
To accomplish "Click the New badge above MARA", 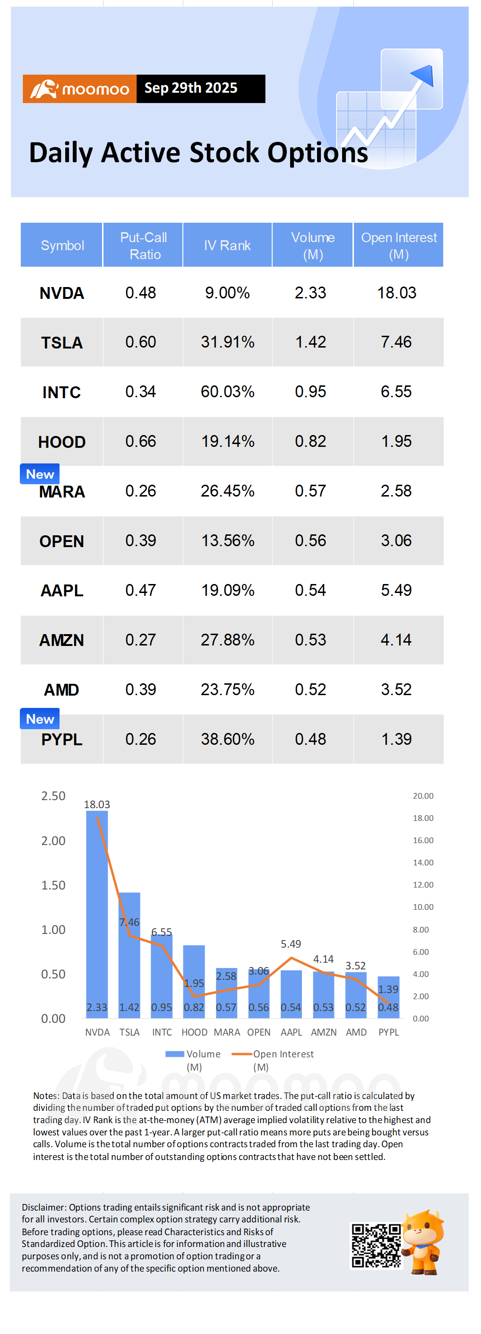I will pos(40,474).
